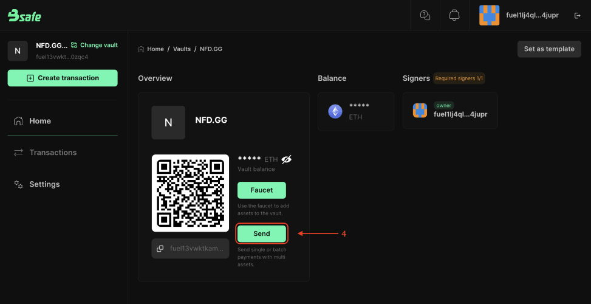Click the owner tag label

[x=444, y=106]
